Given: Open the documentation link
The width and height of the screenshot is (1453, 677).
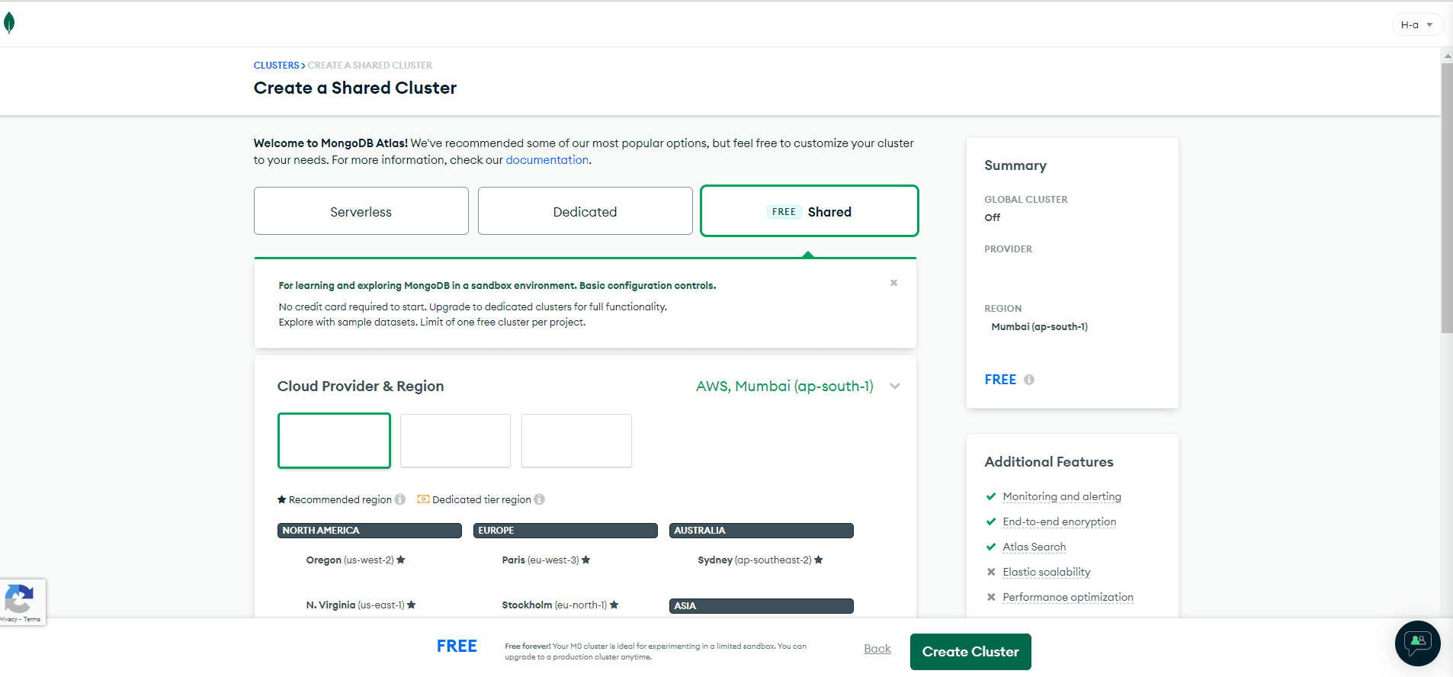Looking at the screenshot, I should pos(547,160).
